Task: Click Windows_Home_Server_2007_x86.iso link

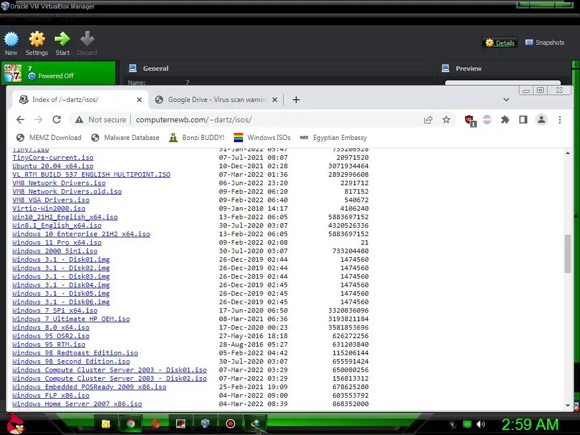Action: pyautogui.click(x=77, y=404)
